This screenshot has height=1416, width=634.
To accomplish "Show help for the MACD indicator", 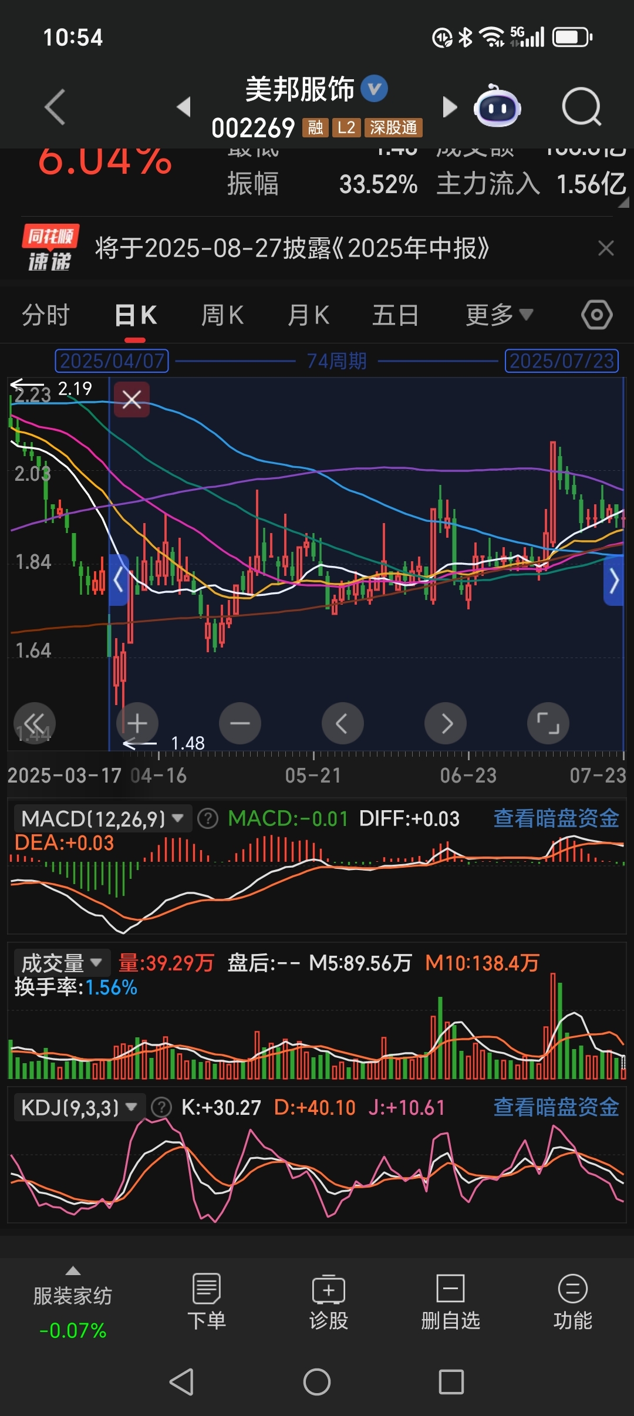I will pyautogui.click(x=208, y=818).
